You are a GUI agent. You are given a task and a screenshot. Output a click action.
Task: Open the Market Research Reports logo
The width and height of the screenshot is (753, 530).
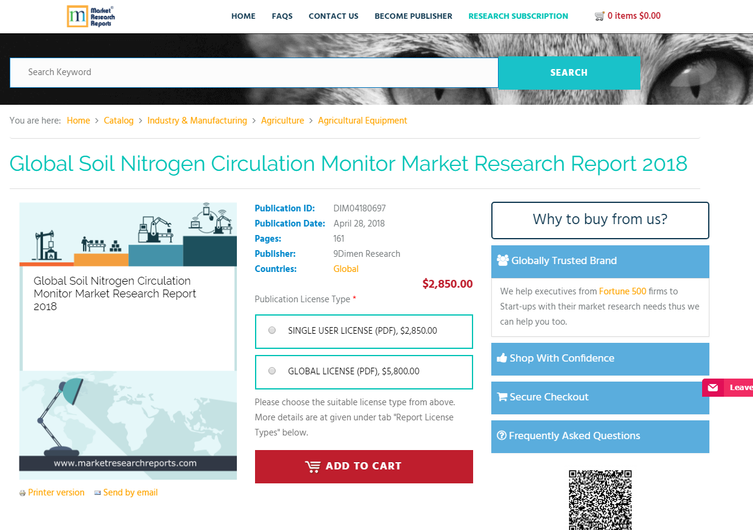click(x=91, y=16)
